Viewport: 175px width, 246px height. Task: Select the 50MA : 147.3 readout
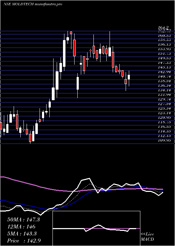tap(23, 220)
